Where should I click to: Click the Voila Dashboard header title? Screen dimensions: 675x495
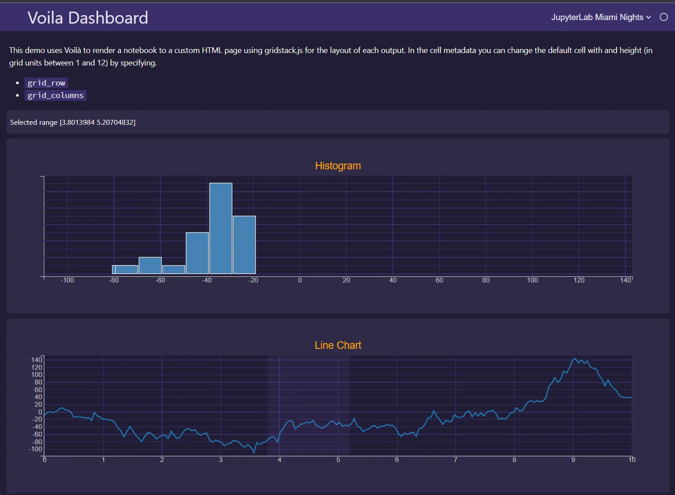pos(87,18)
